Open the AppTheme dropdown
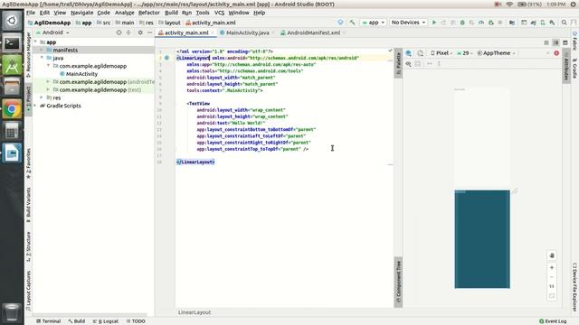This screenshot has width=579, height=325. pos(496,53)
